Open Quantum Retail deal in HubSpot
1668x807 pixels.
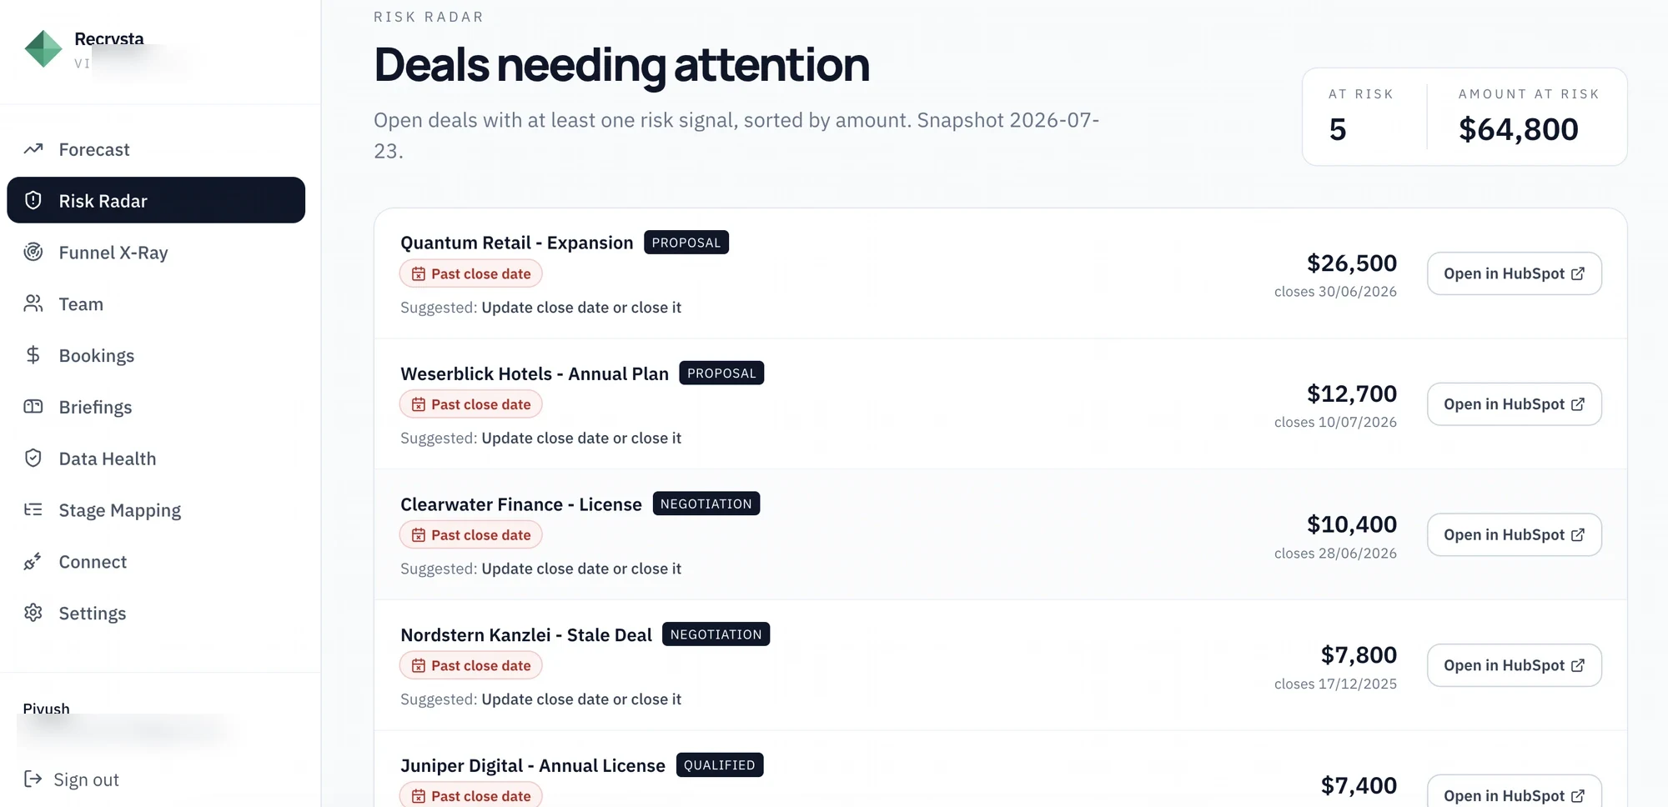[x=1514, y=273]
